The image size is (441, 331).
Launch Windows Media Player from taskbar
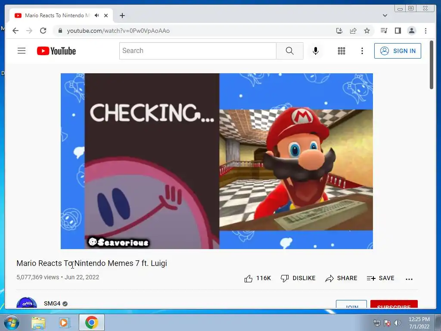coord(65,322)
